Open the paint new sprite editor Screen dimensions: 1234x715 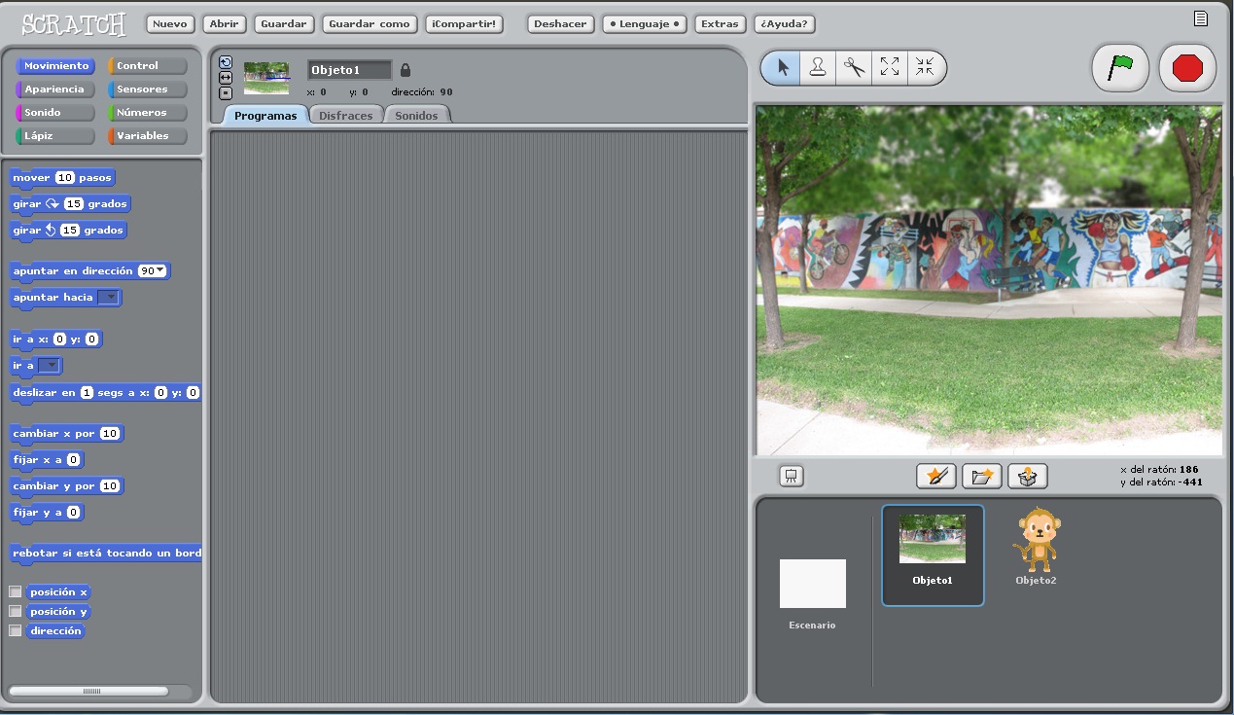tap(935, 476)
